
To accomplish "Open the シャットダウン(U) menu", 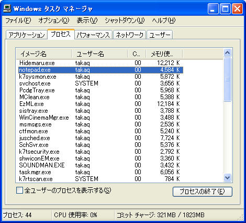I will [125, 20].
